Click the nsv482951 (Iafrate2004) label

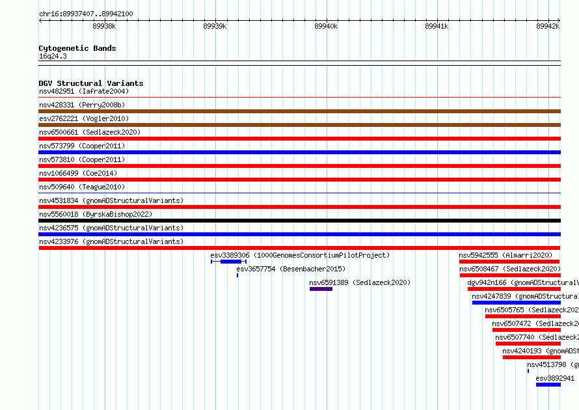(x=84, y=91)
